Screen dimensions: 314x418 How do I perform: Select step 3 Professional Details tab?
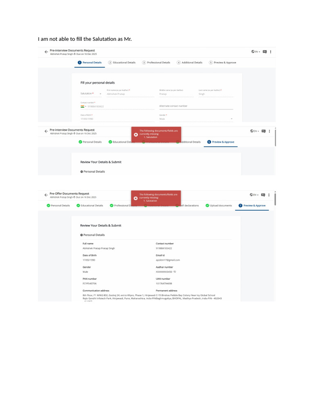coord(156,62)
